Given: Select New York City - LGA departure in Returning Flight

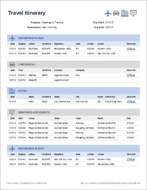Looking at the screenshot, I should 63,159.
